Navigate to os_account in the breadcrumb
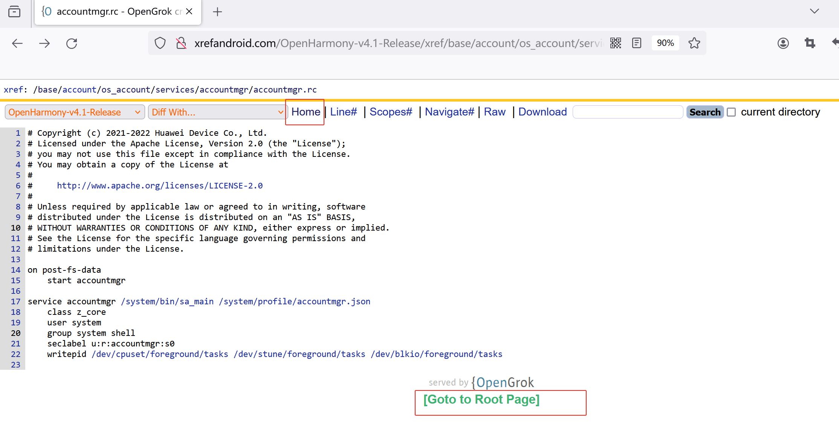This screenshot has height=445, width=839. click(126, 90)
